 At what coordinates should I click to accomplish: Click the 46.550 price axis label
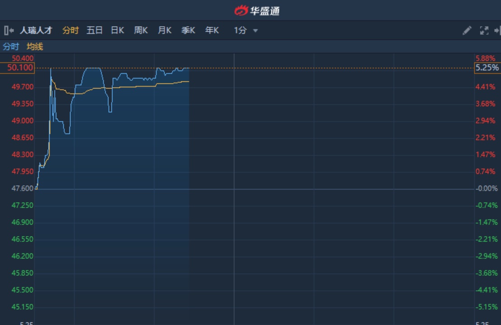click(x=23, y=239)
